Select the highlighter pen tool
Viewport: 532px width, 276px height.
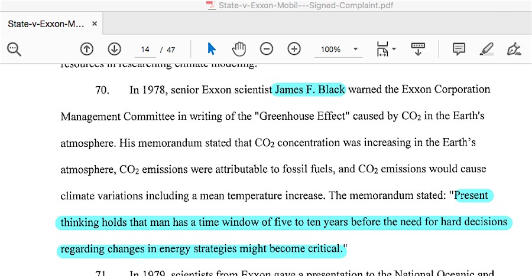(486, 50)
